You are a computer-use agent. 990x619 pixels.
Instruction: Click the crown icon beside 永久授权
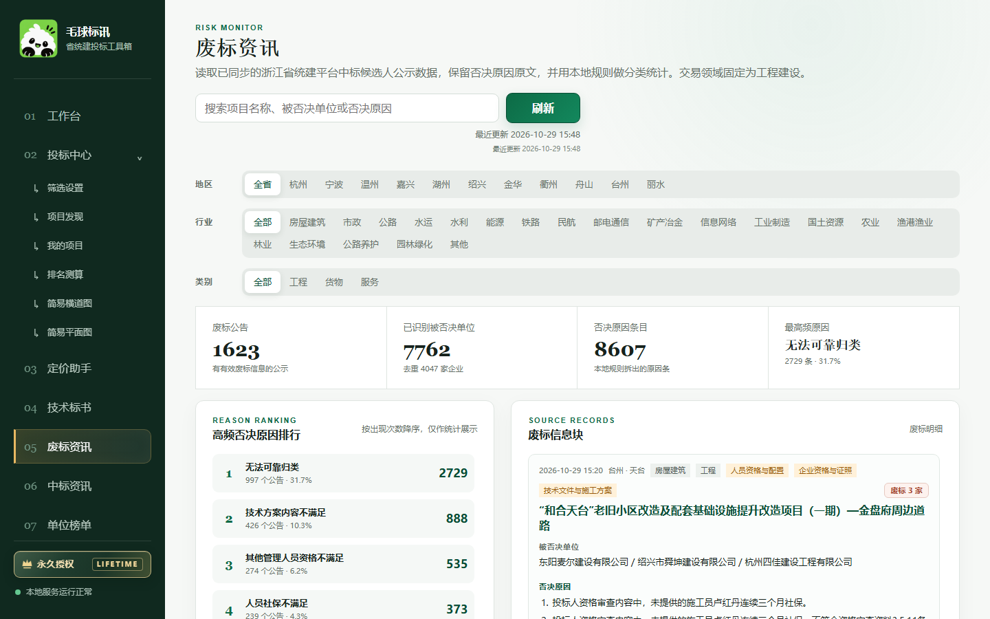point(27,564)
